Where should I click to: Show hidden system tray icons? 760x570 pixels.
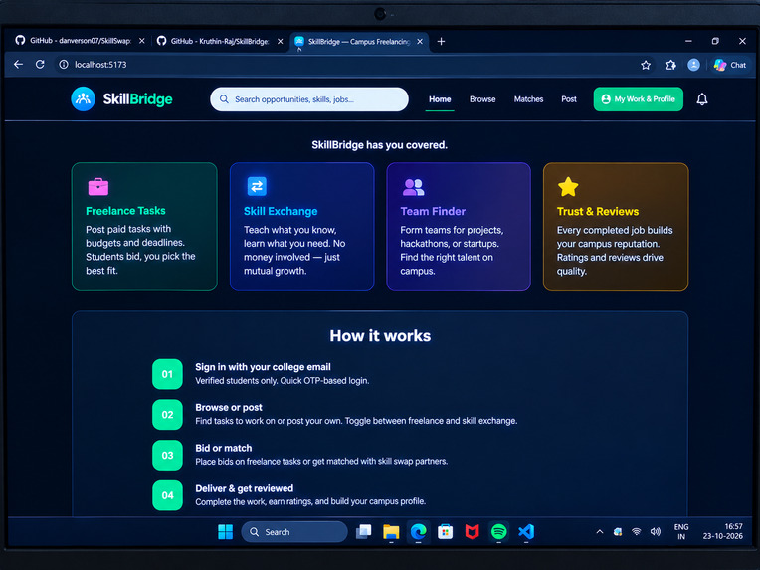(x=600, y=532)
